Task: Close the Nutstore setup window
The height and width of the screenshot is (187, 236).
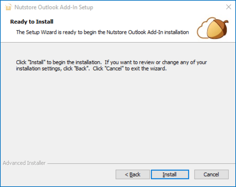Action: tap(228, 7)
